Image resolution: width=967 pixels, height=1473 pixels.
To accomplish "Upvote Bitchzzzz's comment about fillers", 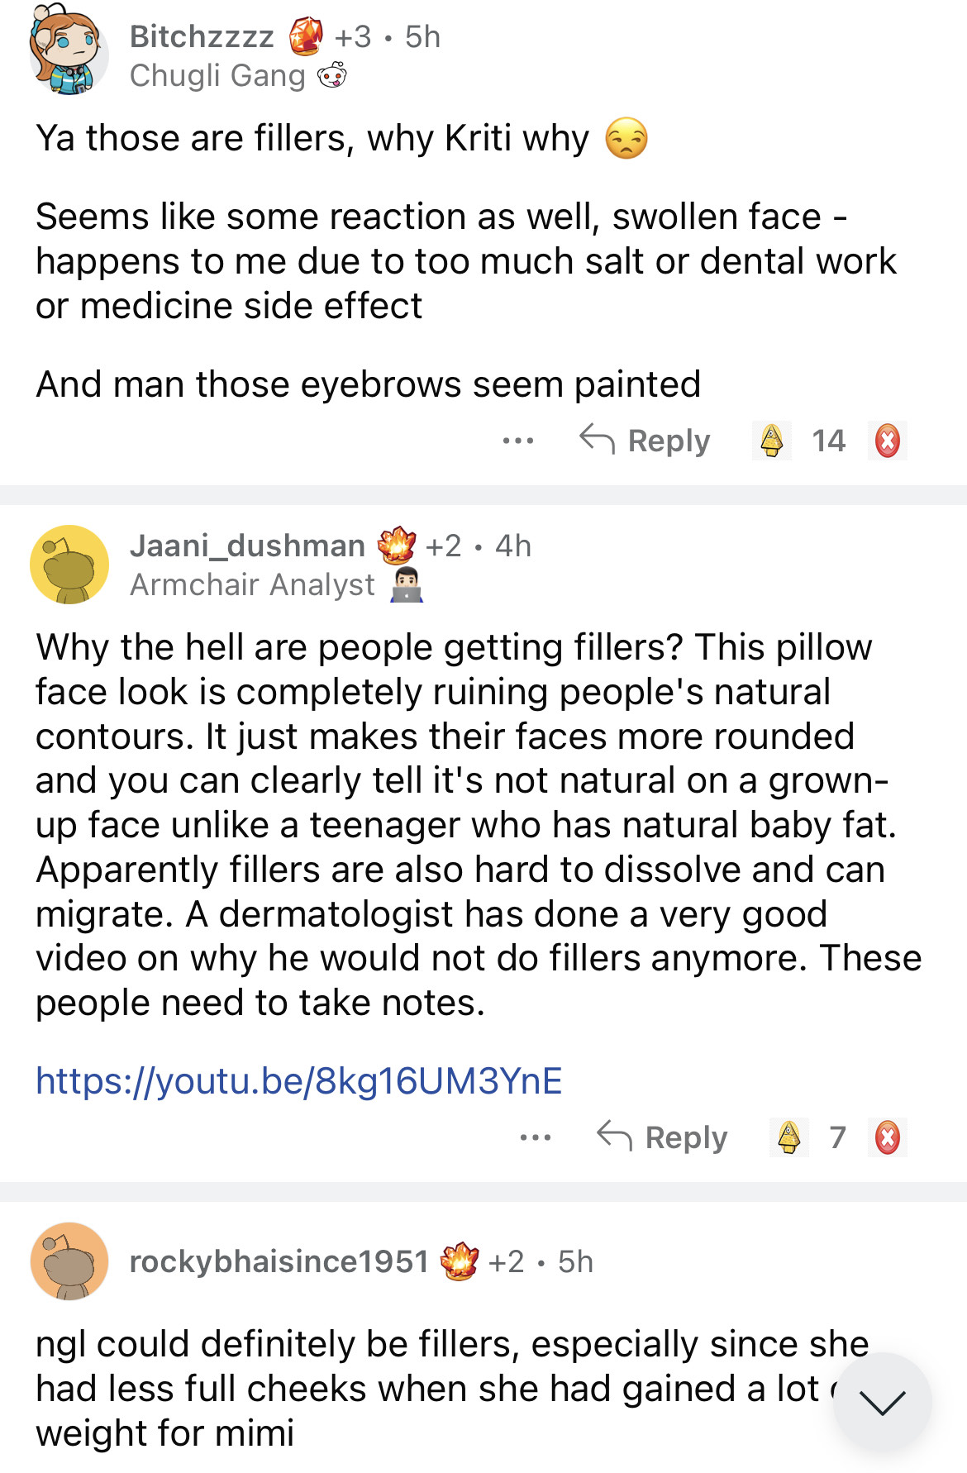I will (772, 441).
